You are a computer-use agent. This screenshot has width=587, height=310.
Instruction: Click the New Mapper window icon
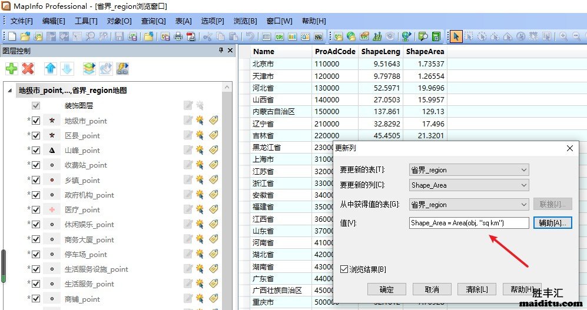tap(279, 36)
